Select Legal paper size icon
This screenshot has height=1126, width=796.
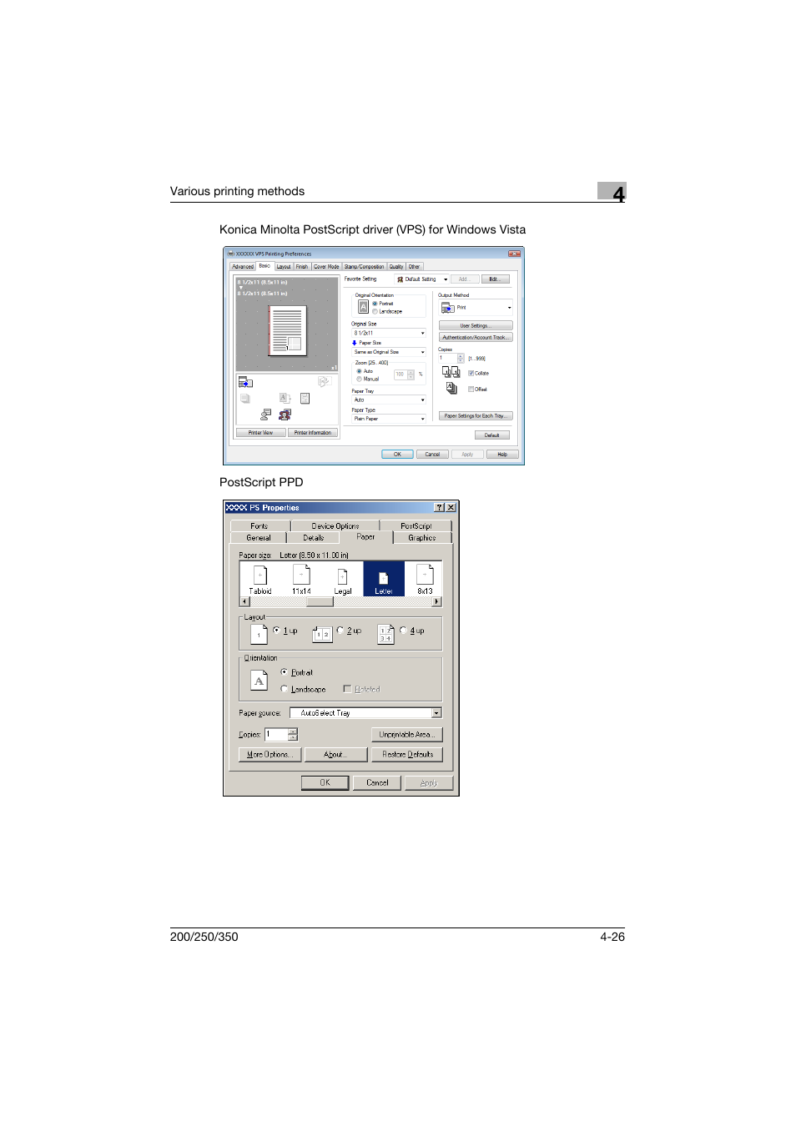point(342,576)
